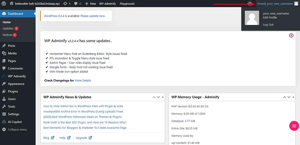Click your_new_username in dropdown panel
The height and width of the screenshot is (145, 300).
276,14
